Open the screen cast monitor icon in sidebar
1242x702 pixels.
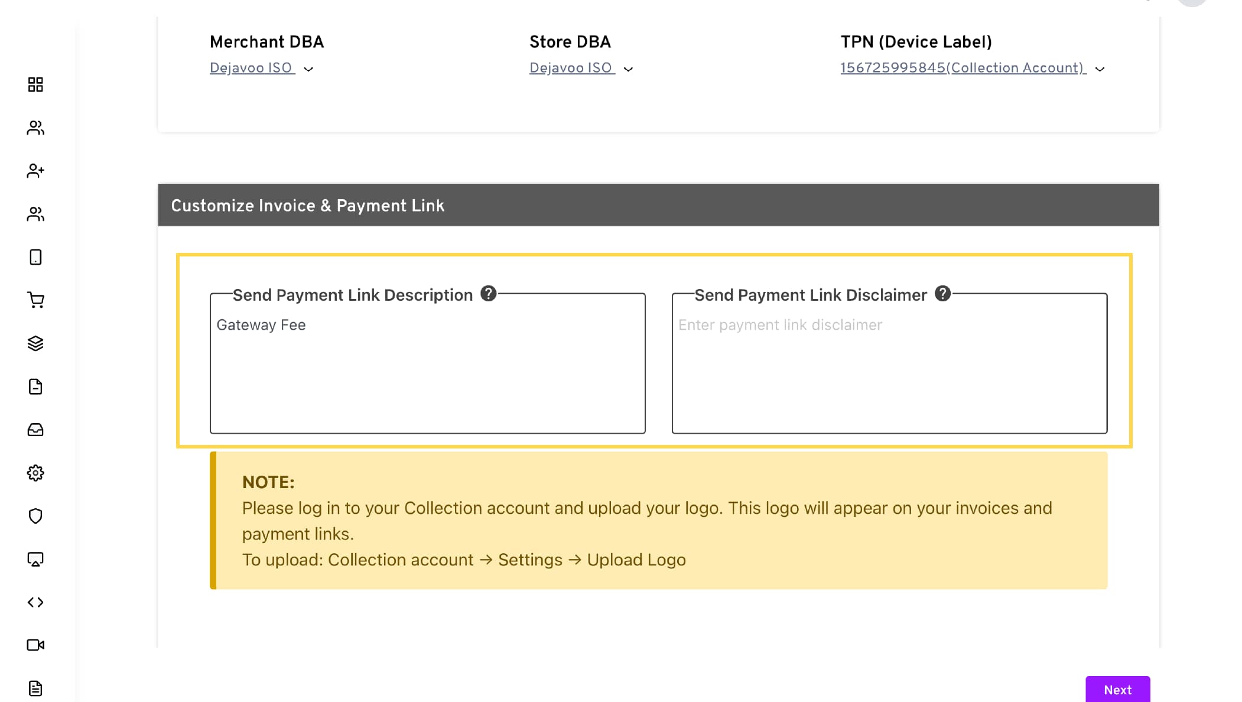tap(35, 559)
